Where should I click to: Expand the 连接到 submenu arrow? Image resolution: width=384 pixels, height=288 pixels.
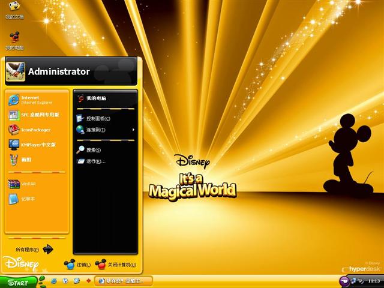[133, 130]
